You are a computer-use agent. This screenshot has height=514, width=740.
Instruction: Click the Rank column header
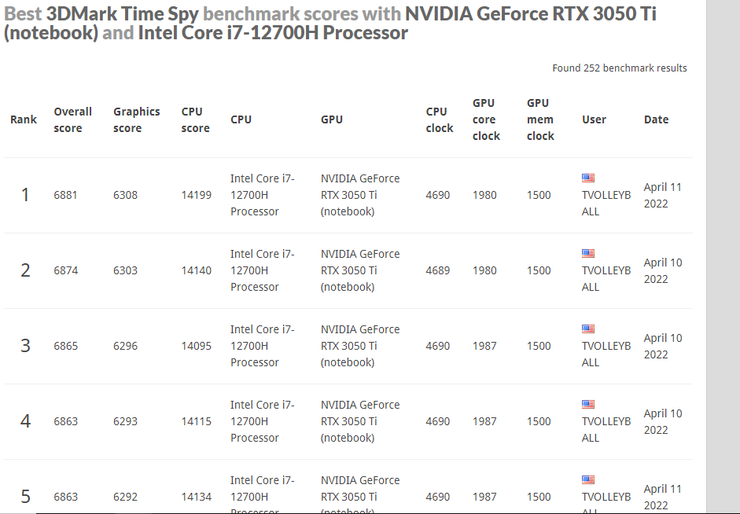coord(24,119)
